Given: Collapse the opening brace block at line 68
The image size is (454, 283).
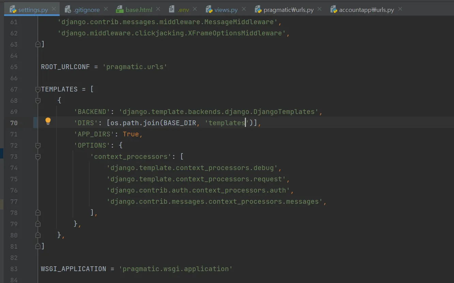Looking at the screenshot, I should click(x=38, y=101).
